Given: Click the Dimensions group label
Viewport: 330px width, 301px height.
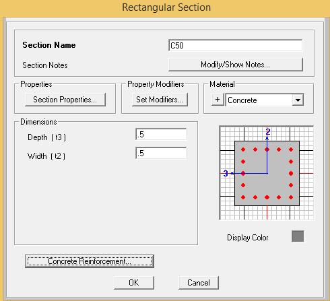Looking at the screenshot, I should point(38,122).
